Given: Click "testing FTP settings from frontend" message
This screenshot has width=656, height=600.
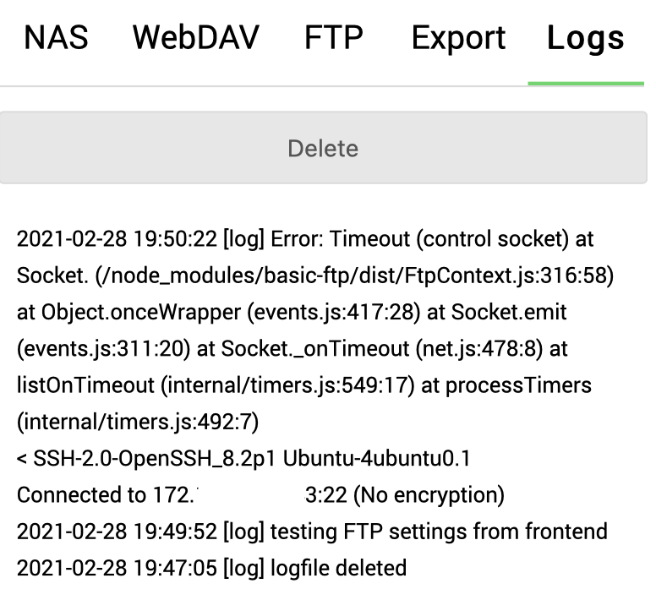Looking at the screenshot, I should tap(439, 532).
